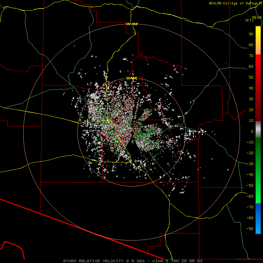The image size is (263, 263).
Task: Pick the 10 label on the legend
Action: click(251, 121)
